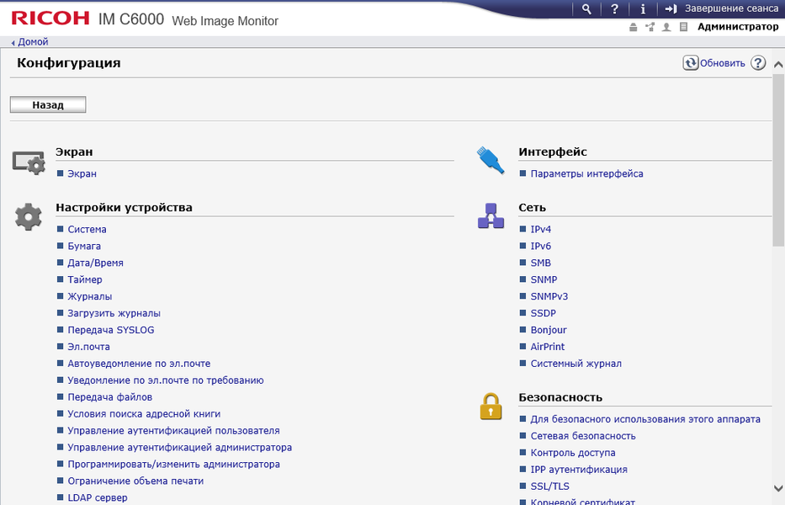Image resolution: width=785 pixels, height=505 pixels.
Task: Click the Безопасность padlock icon
Action: point(491,407)
